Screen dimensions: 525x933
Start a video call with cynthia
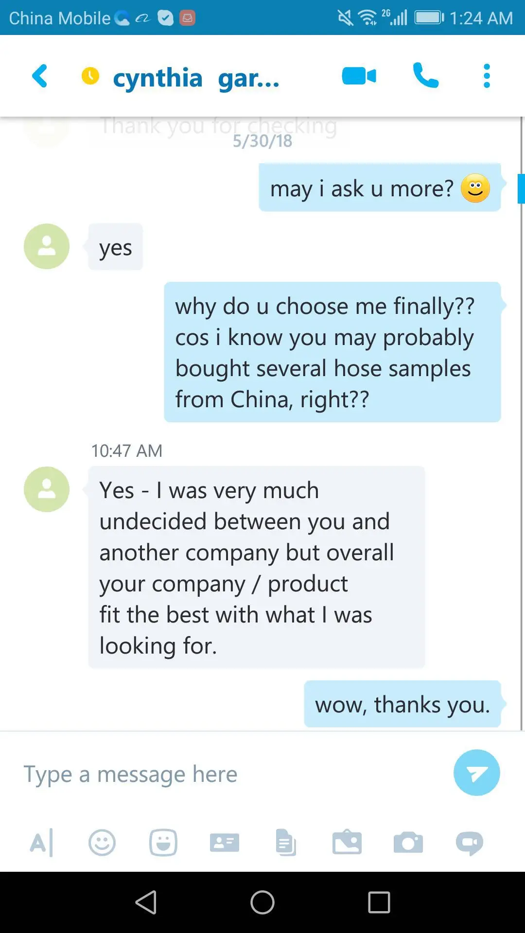[359, 76]
